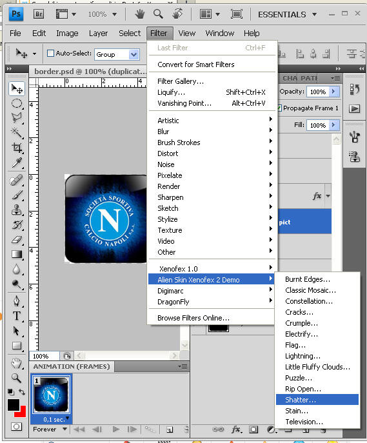Screen dimensions: 367x443
Task: Select the Eyedropper tool
Action: (x=17, y=162)
